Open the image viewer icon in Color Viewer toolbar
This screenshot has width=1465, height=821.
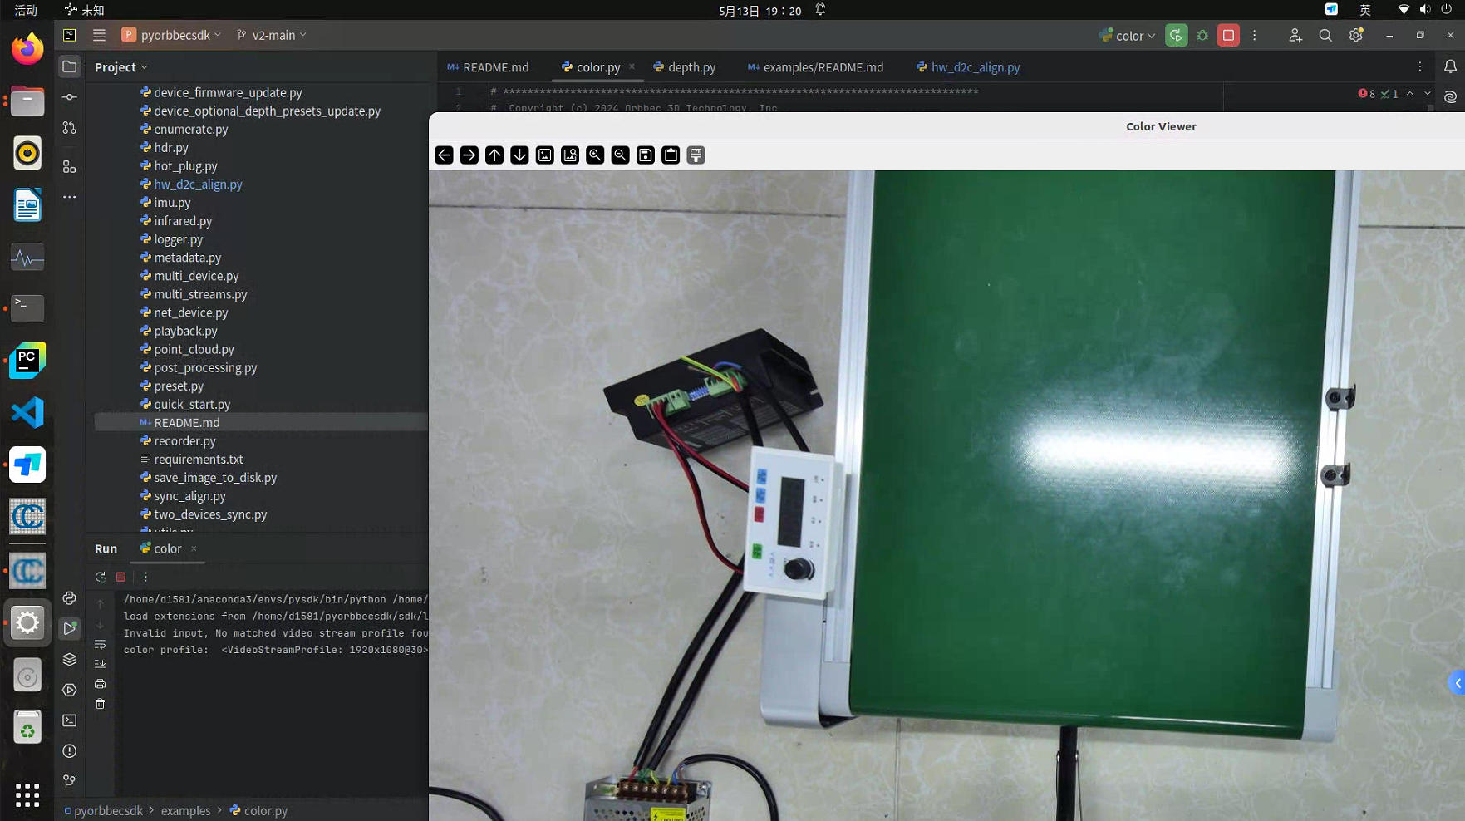(544, 155)
